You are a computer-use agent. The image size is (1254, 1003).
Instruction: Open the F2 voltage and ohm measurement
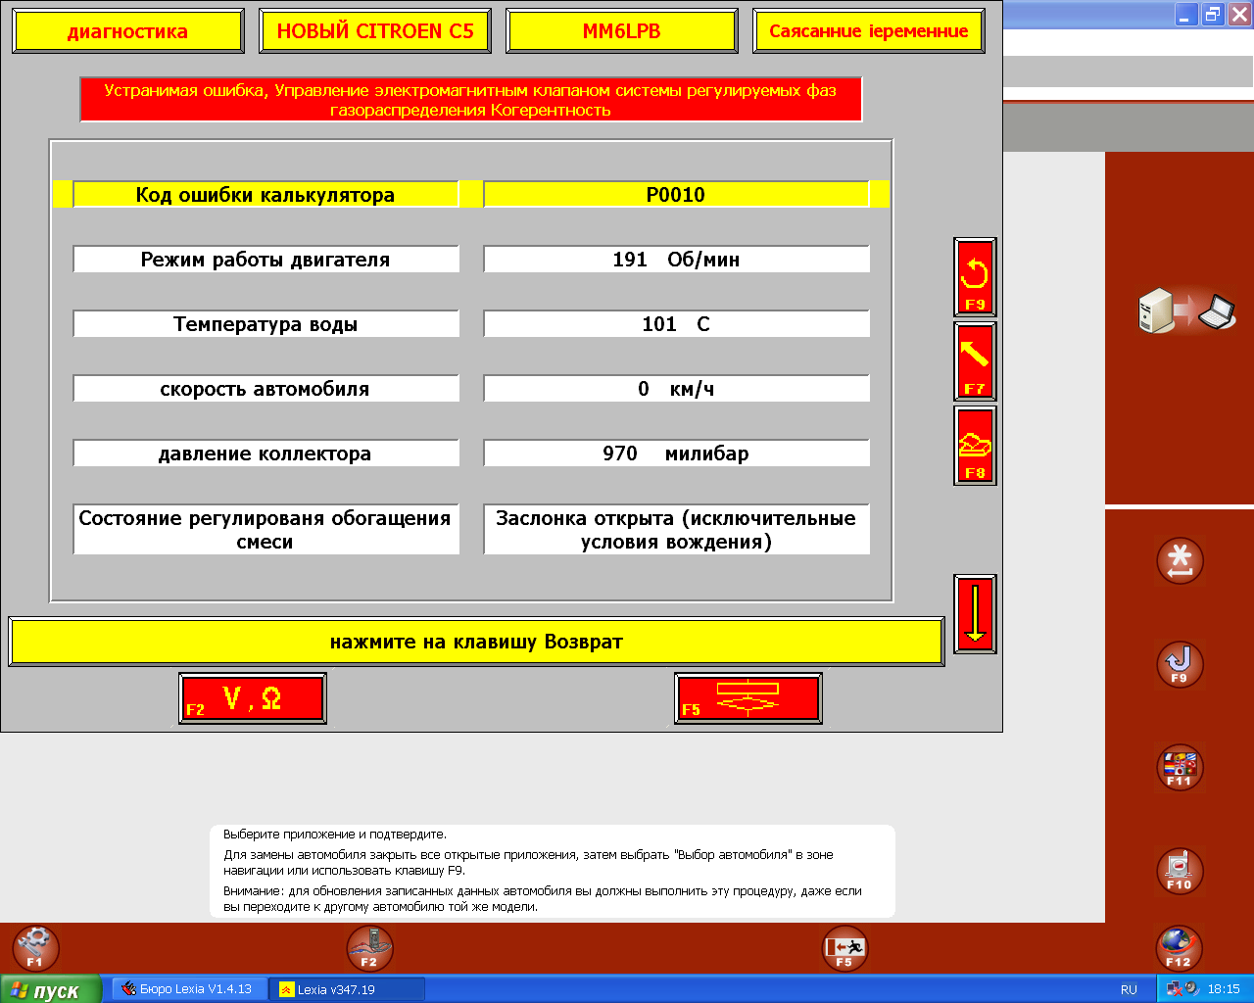(253, 698)
